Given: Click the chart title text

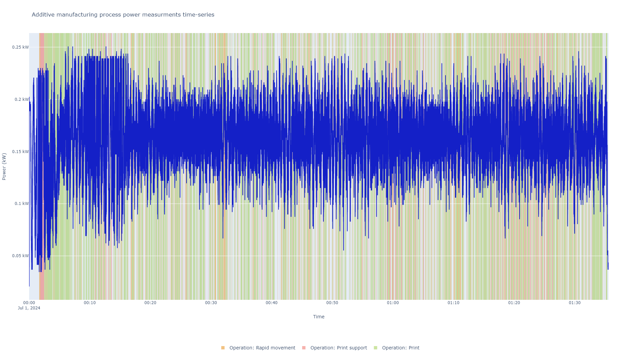Looking at the screenshot, I should tap(123, 15).
